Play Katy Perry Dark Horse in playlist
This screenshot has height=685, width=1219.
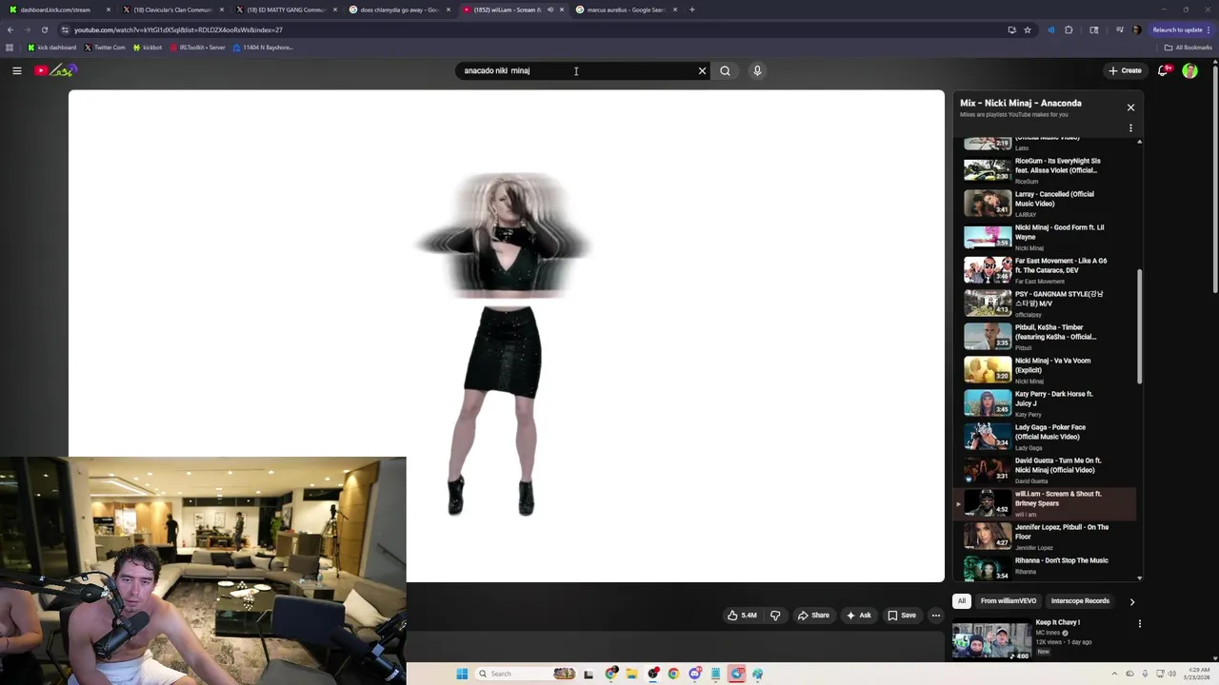tap(1046, 403)
